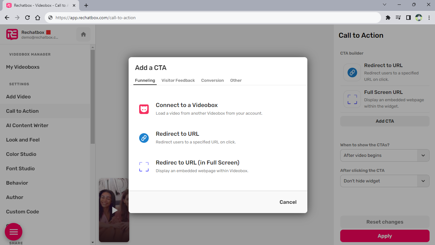Viewport: 435px width, 245px height.
Task: Switch to the Visitor Feedback tab
Action: 178,80
